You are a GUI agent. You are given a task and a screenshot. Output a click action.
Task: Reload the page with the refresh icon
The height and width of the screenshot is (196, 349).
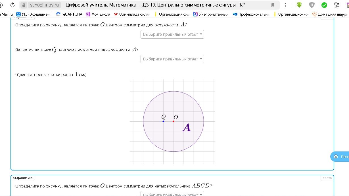12,5
